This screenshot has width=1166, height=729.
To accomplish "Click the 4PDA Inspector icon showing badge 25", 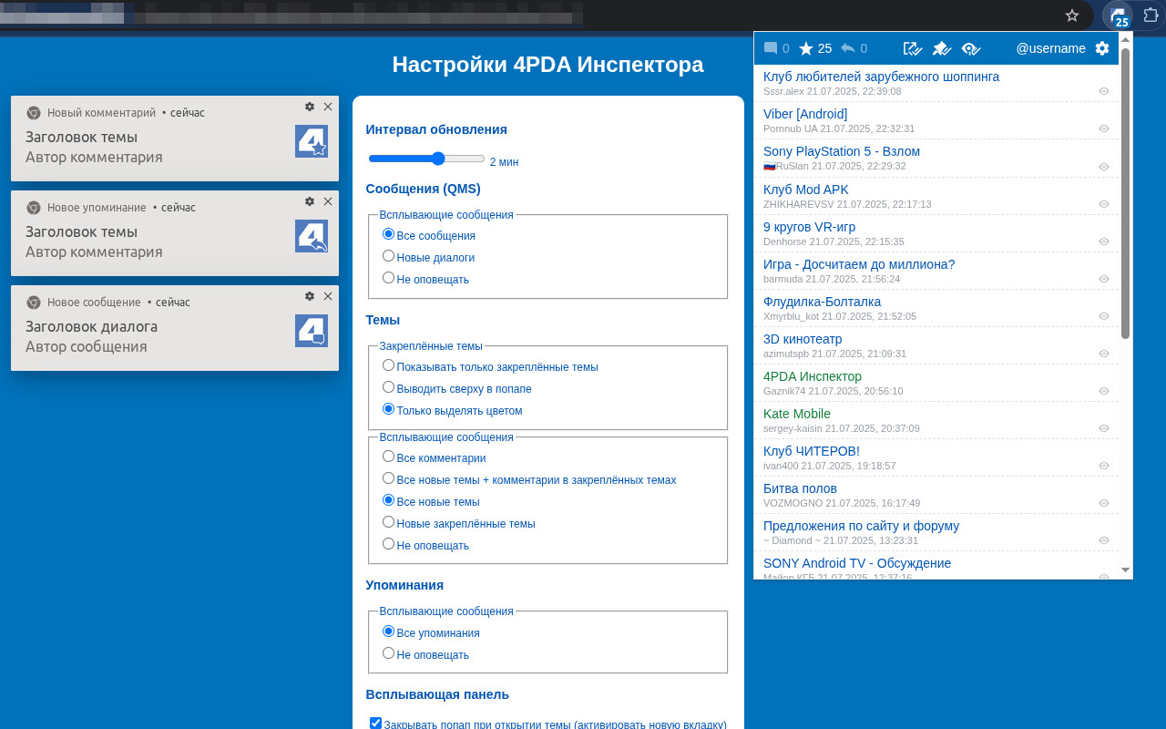I will point(1118,15).
